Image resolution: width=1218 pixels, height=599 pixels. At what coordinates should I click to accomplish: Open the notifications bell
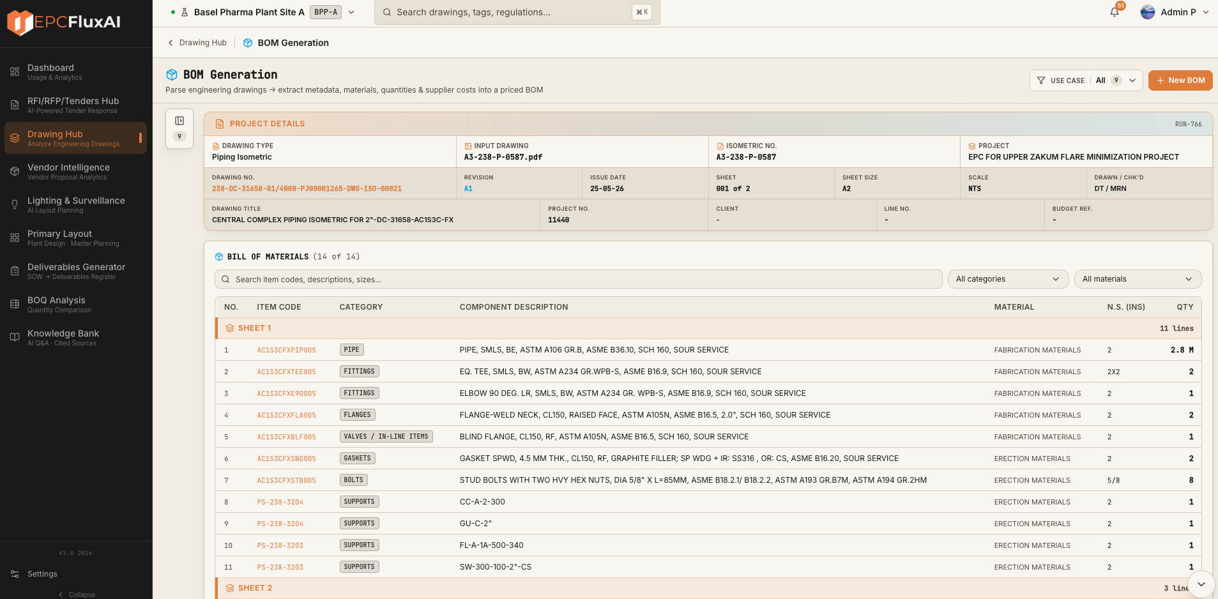pyautogui.click(x=1115, y=12)
